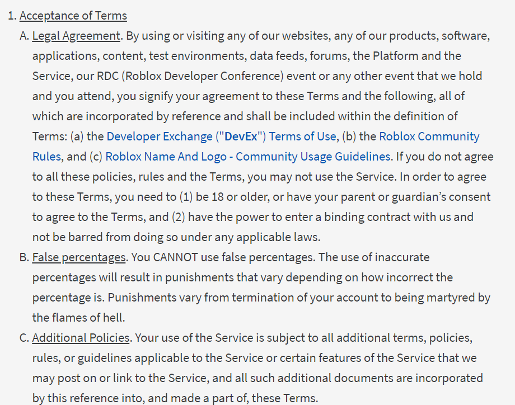Open Roblox Name And Logo - Community Usage Guidelines link
This screenshot has height=405, width=515.
point(247,157)
